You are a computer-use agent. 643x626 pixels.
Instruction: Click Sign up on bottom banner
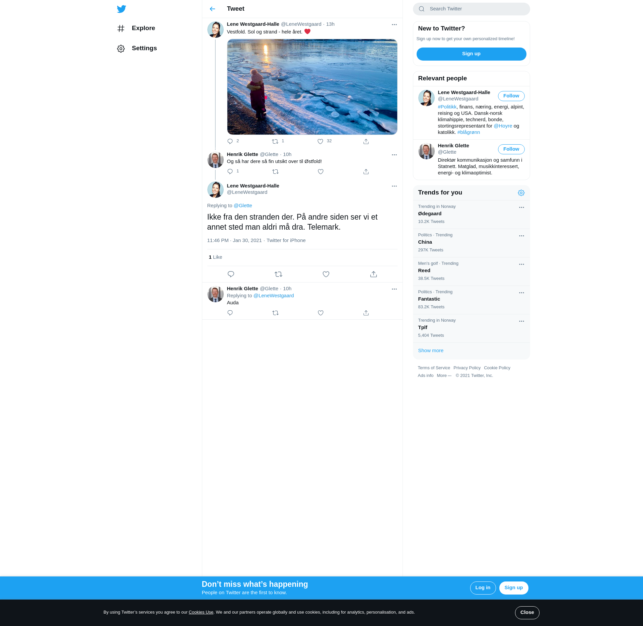point(513,588)
